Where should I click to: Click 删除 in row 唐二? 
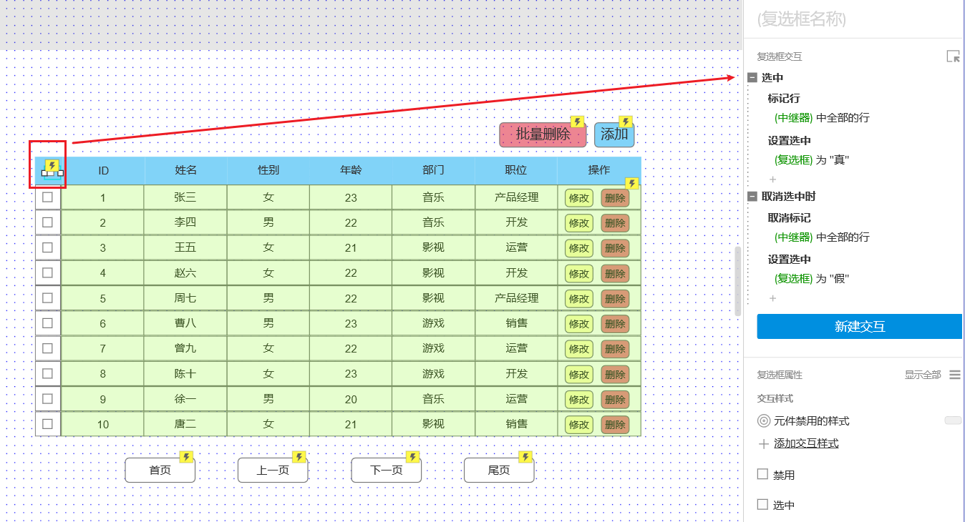(615, 425)
